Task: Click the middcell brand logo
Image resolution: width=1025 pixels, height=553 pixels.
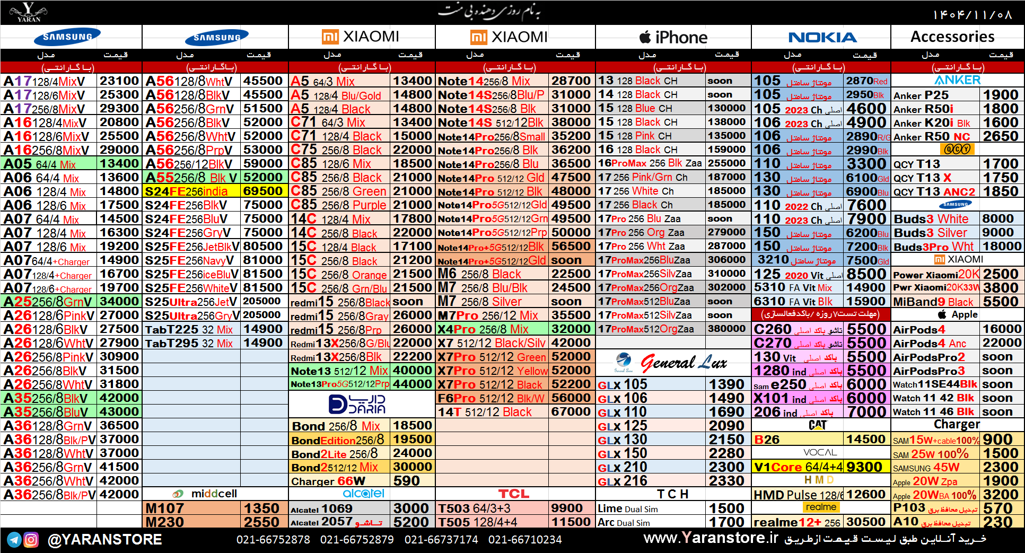Action: click(x=207, y=494)
